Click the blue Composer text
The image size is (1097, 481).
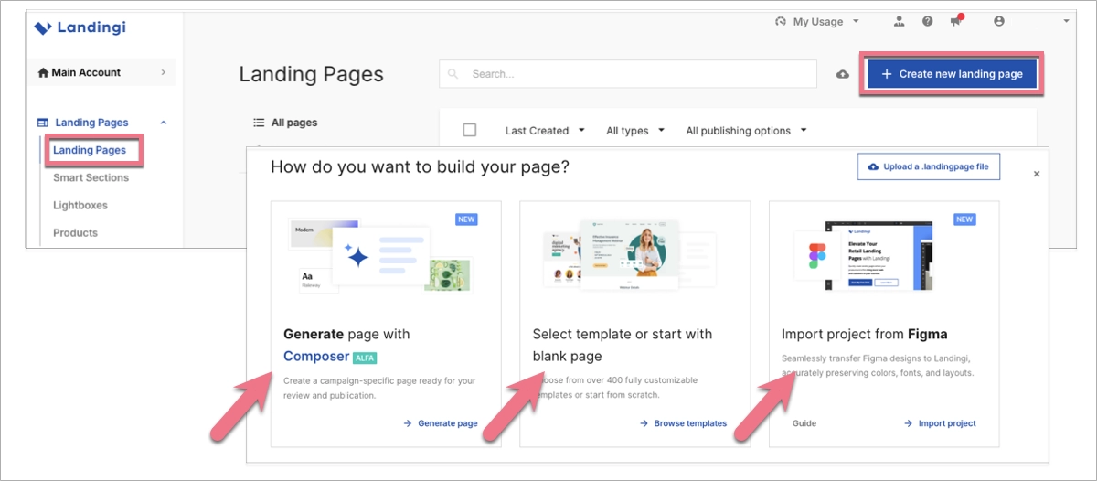click(x=316, y=357)
